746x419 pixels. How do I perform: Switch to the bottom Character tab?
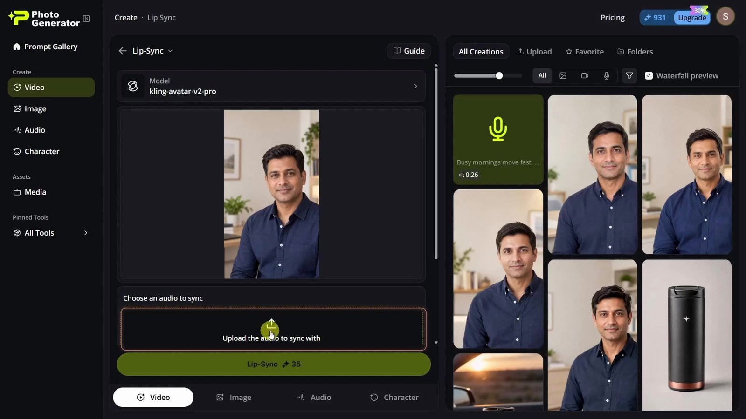click(394, 397)
